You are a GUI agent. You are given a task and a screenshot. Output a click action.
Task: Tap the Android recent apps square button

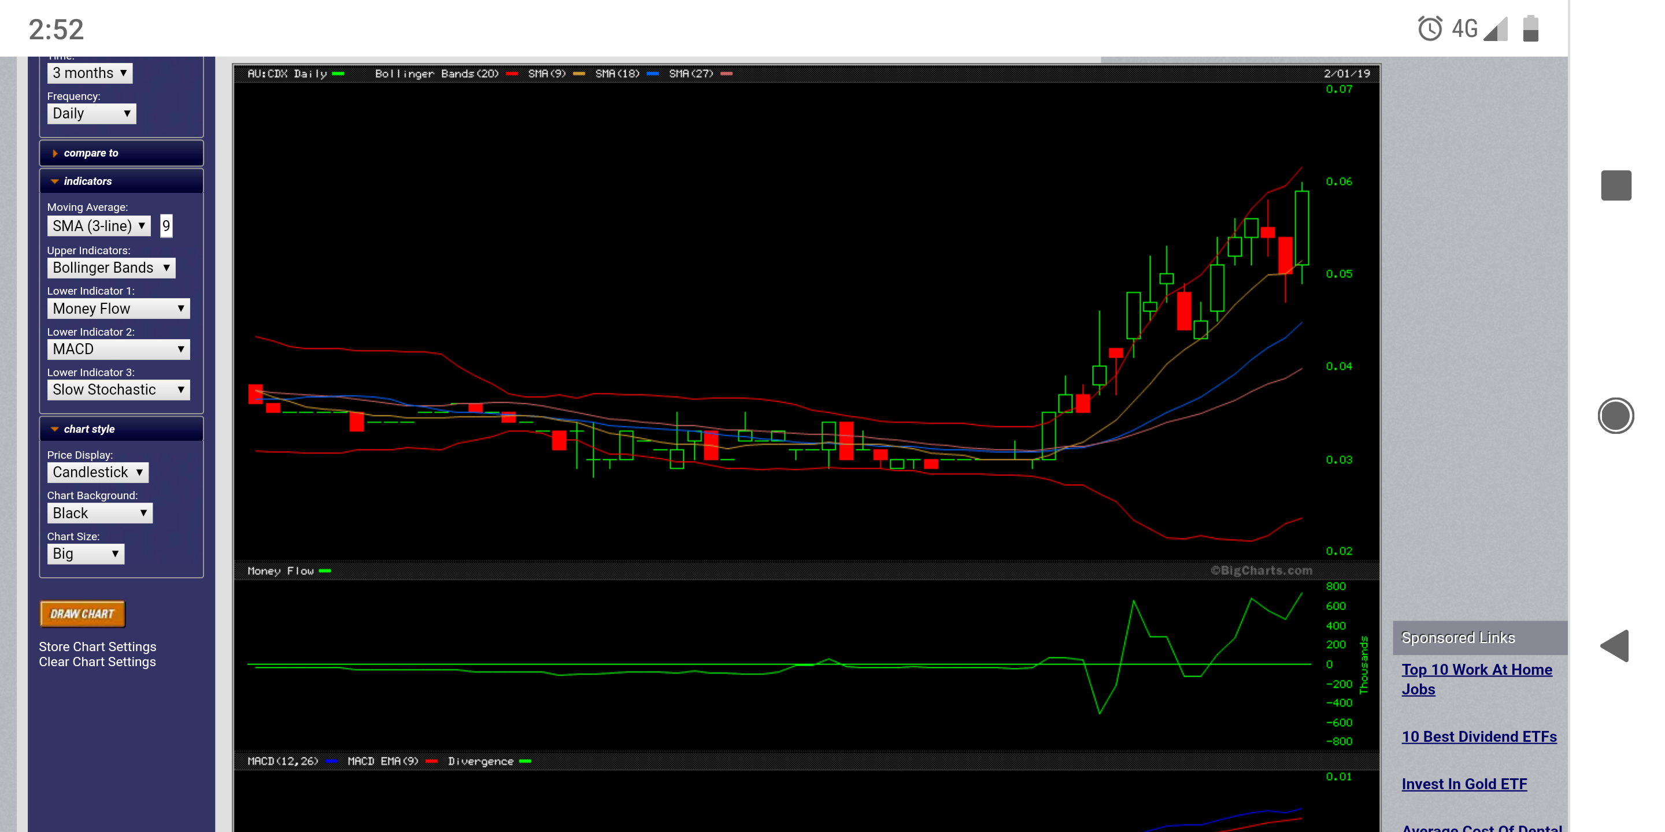point(1616,186)
